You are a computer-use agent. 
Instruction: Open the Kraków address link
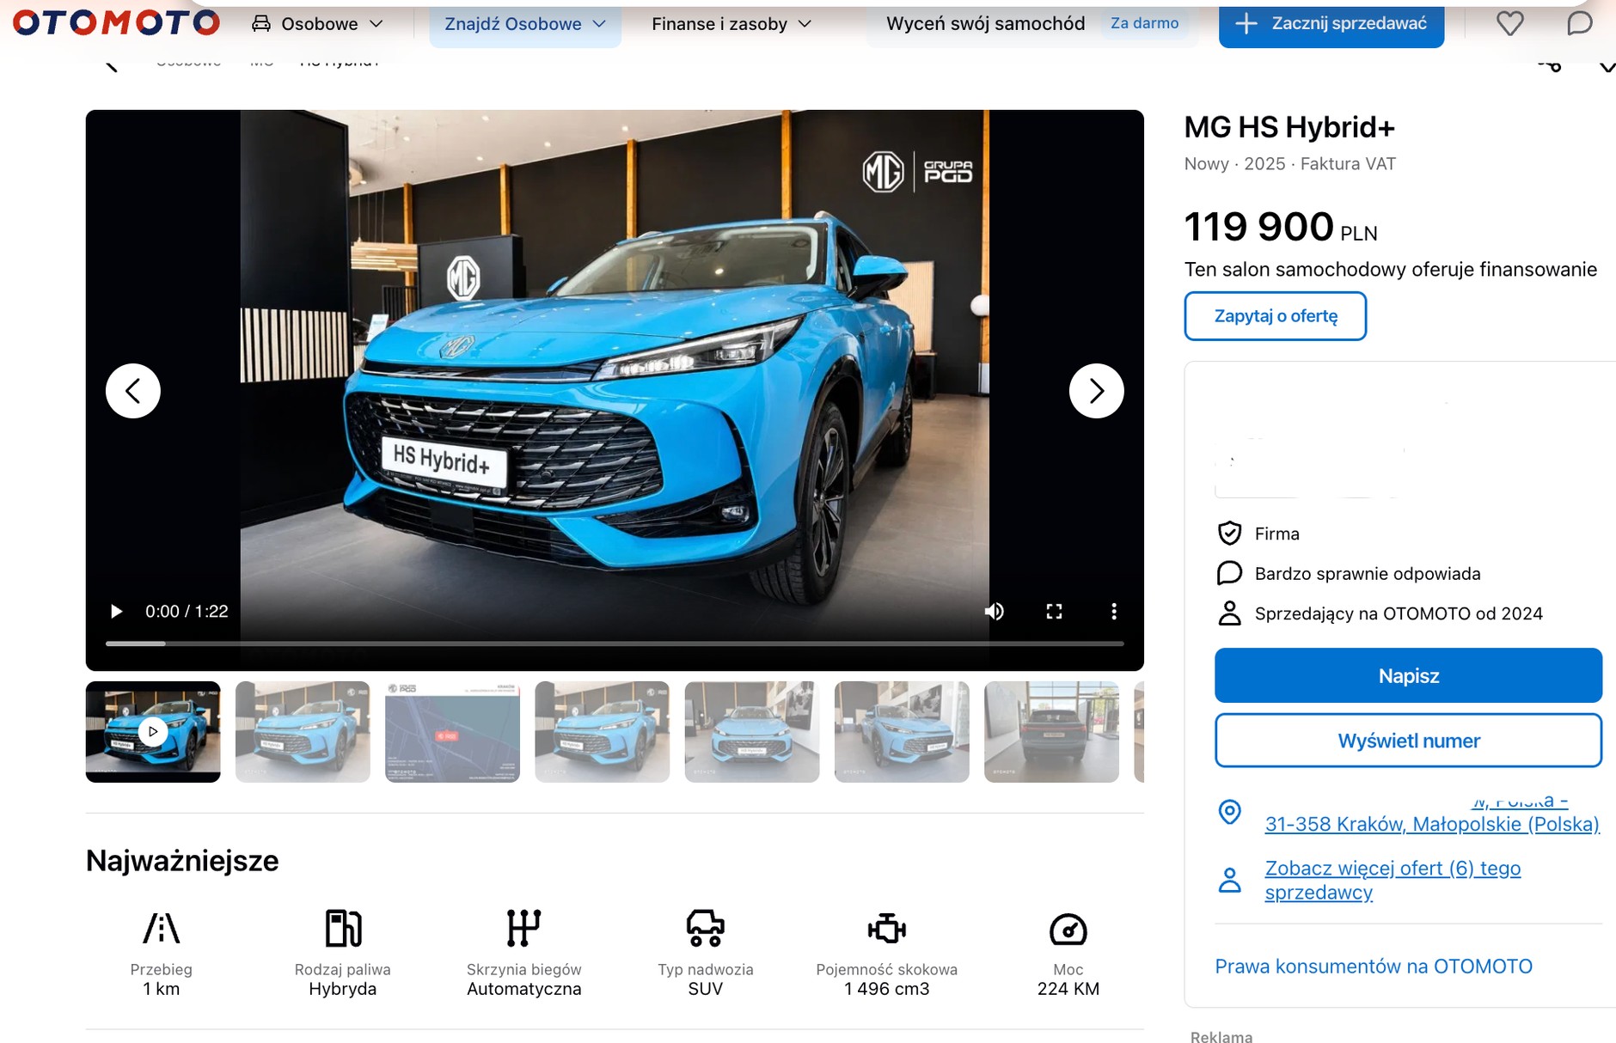(x=1432, y=824)
